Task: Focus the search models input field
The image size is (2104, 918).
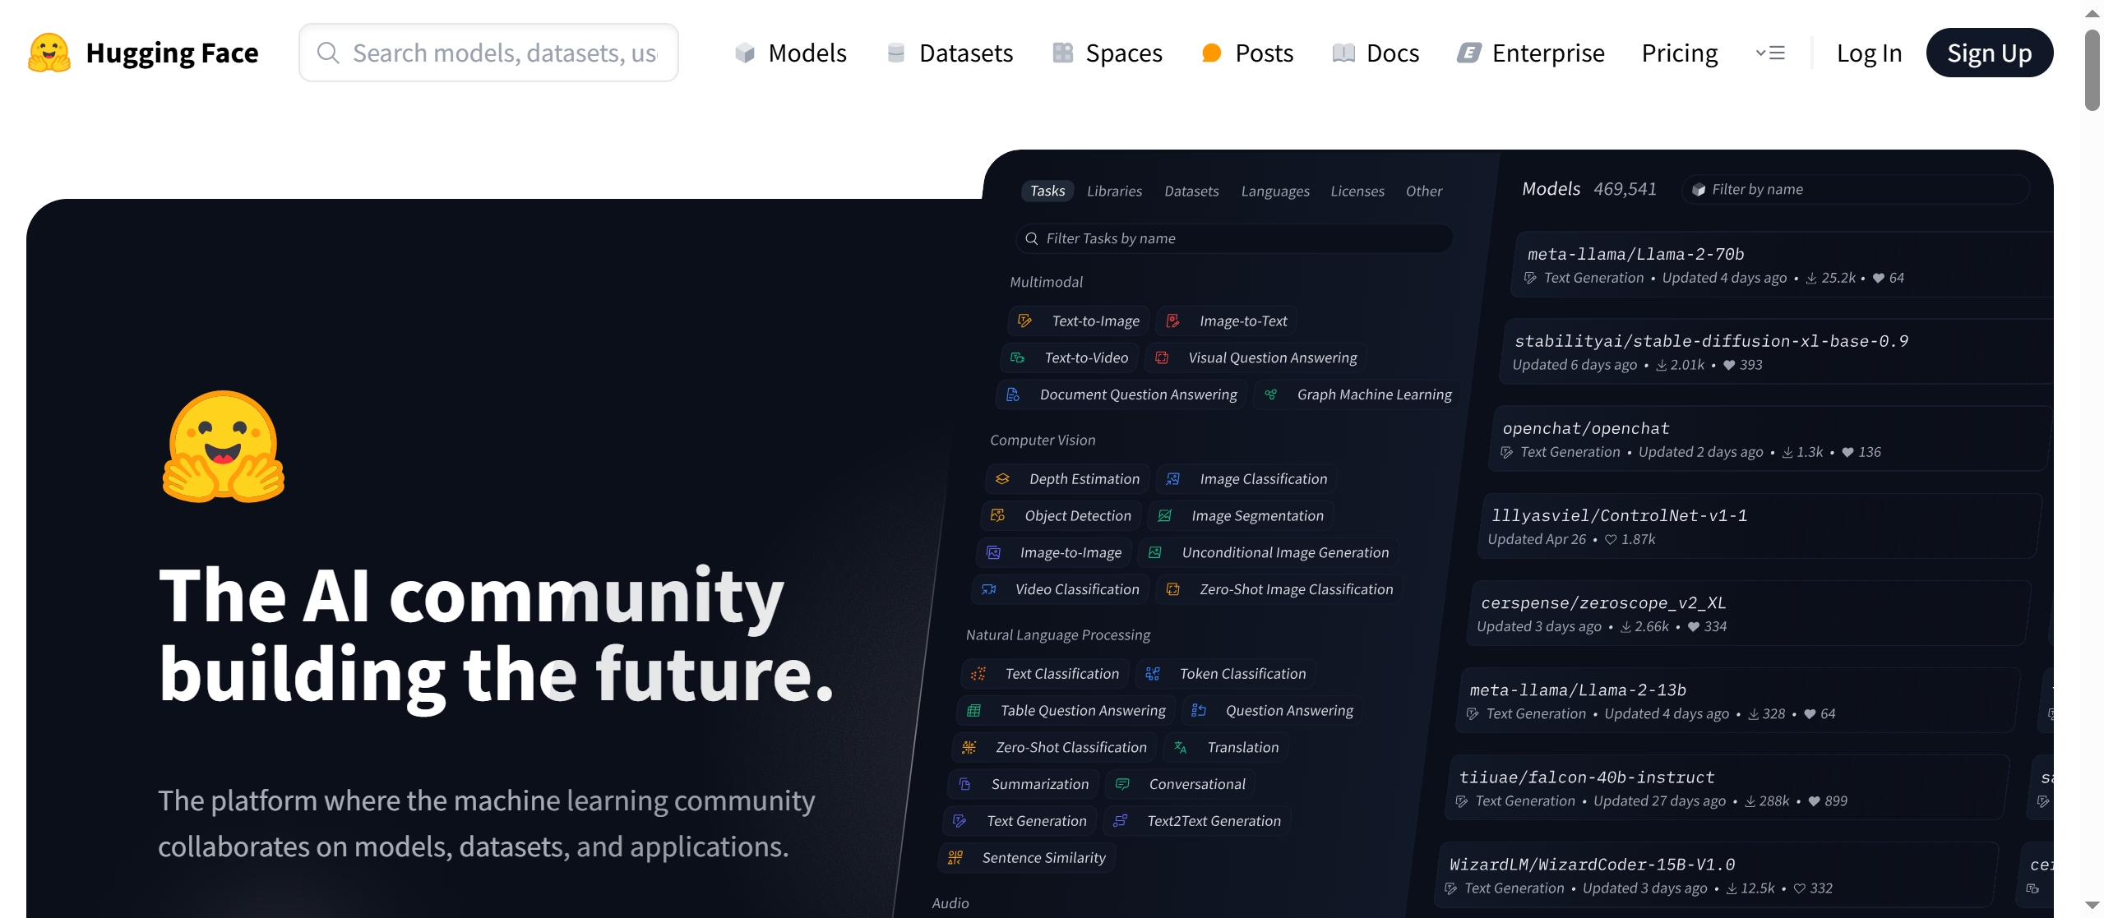Action: [x=505, y=53]
